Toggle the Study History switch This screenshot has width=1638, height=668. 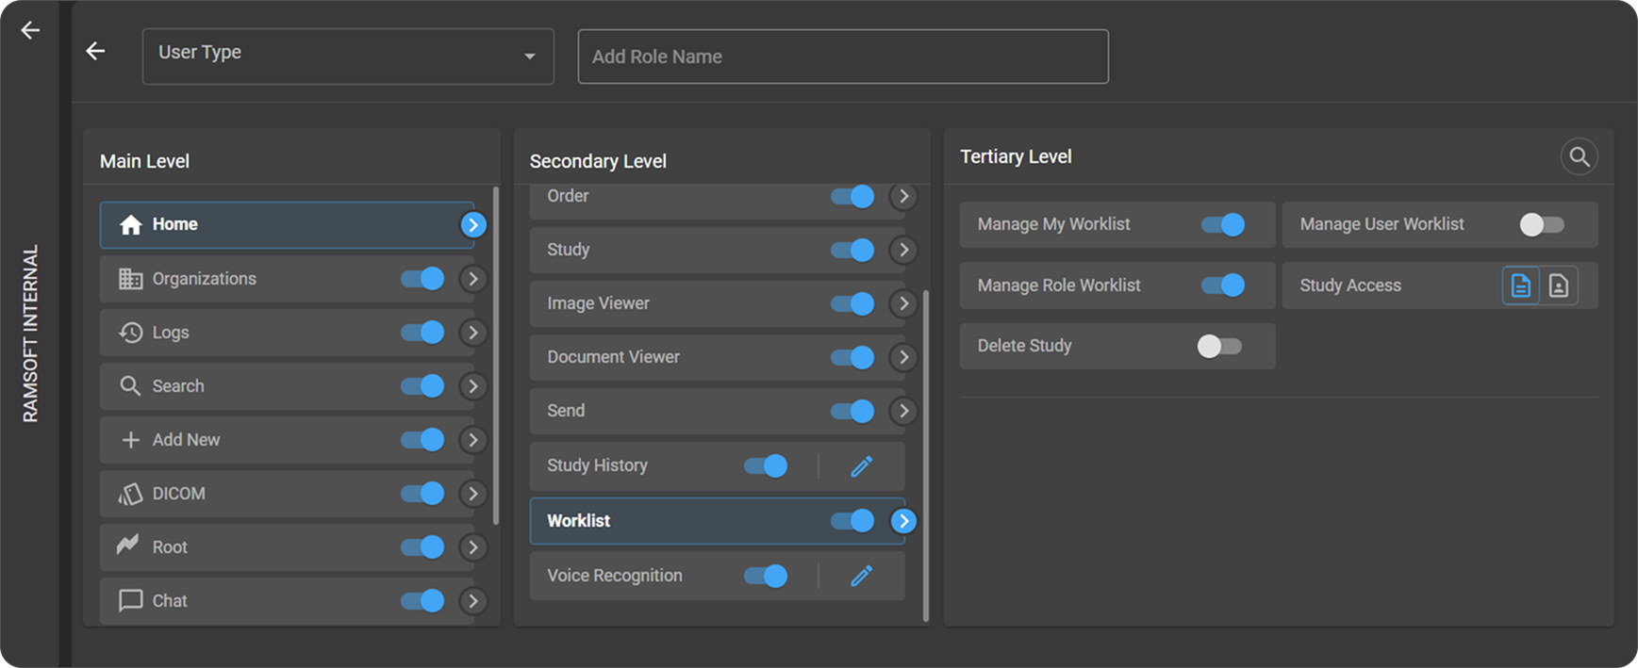(766, 465)
